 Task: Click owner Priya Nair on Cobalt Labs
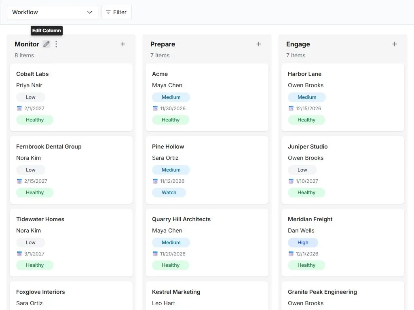click(29, 86)
